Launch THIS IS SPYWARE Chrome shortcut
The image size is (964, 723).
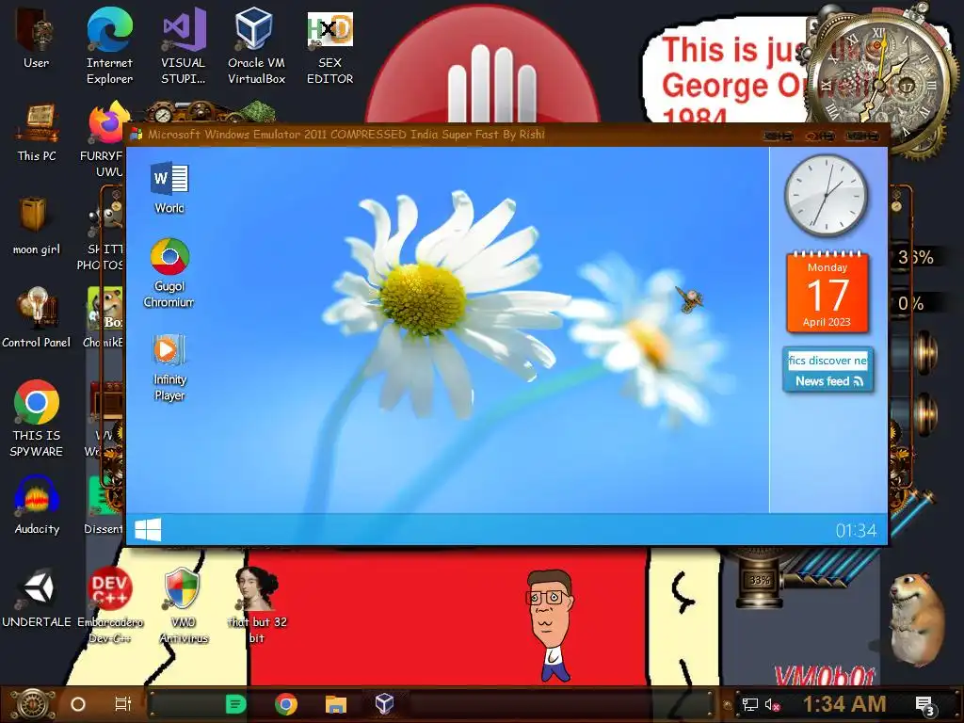pyautogui.click(x=37, y=418)
